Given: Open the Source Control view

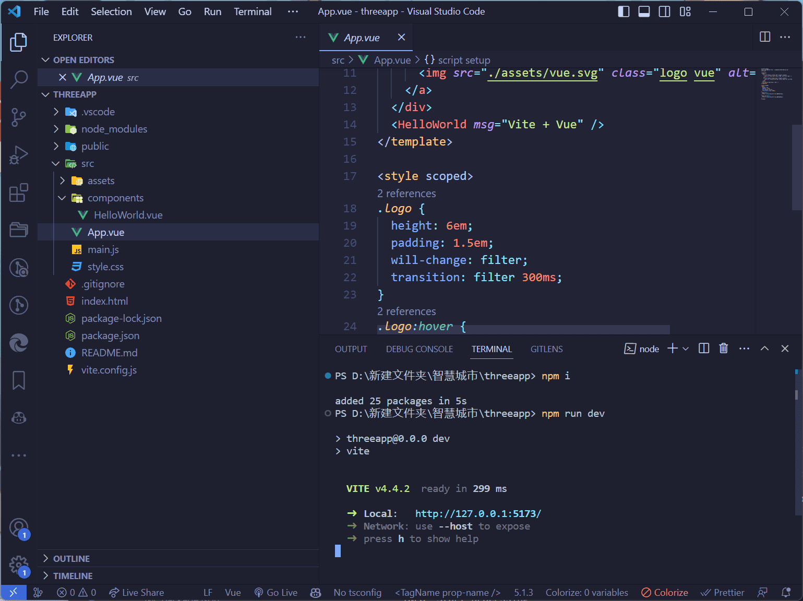Looking at the screenshot, I should tap(19, 117).
